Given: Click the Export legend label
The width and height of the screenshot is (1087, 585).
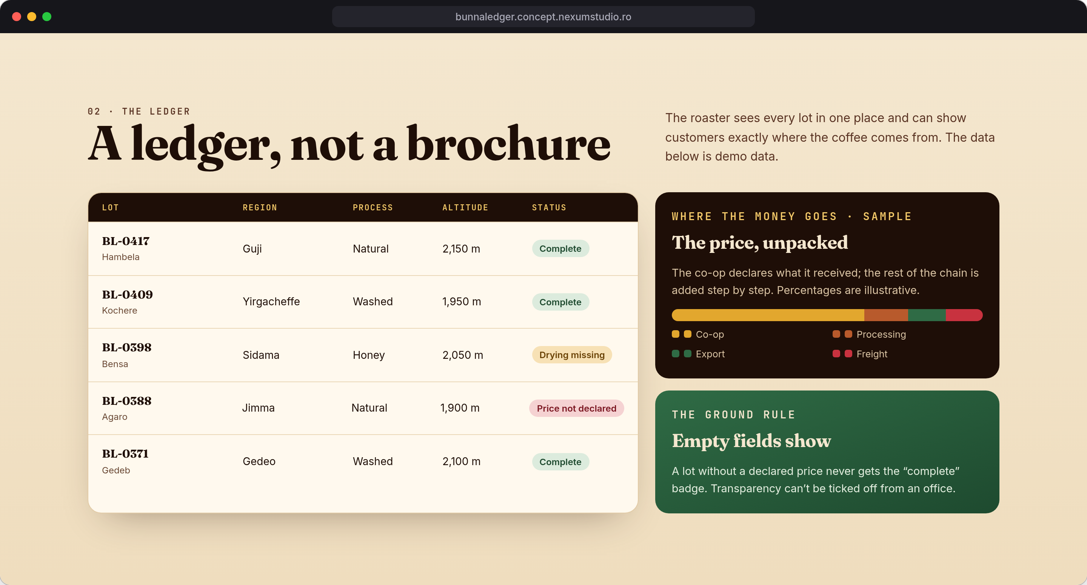Looking at the screenshot, I should pyautogui.click(x=710, y=354).
